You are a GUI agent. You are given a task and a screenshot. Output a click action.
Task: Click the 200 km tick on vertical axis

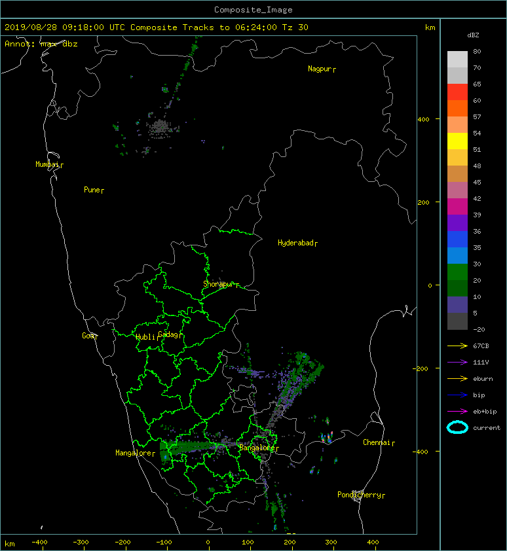point(423,202)
